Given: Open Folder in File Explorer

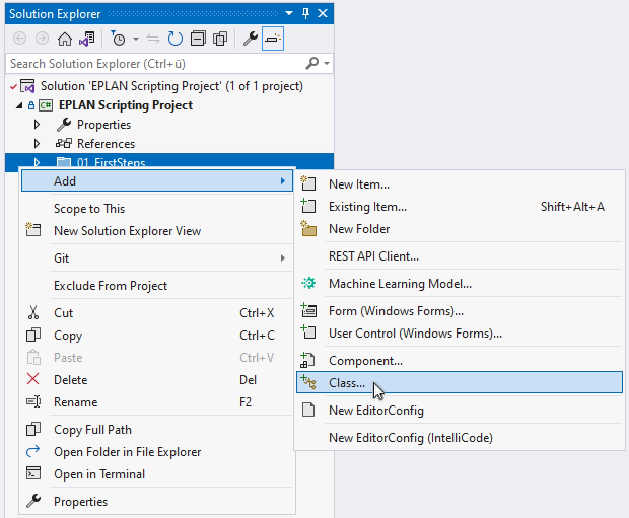Looking at the screenshot, I should pos(157,452).
